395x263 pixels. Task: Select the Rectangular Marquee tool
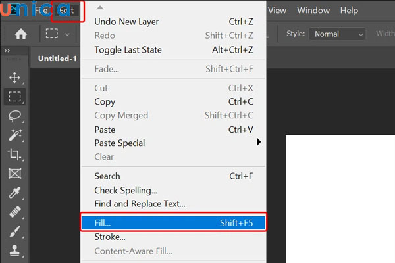pos(14,97)
